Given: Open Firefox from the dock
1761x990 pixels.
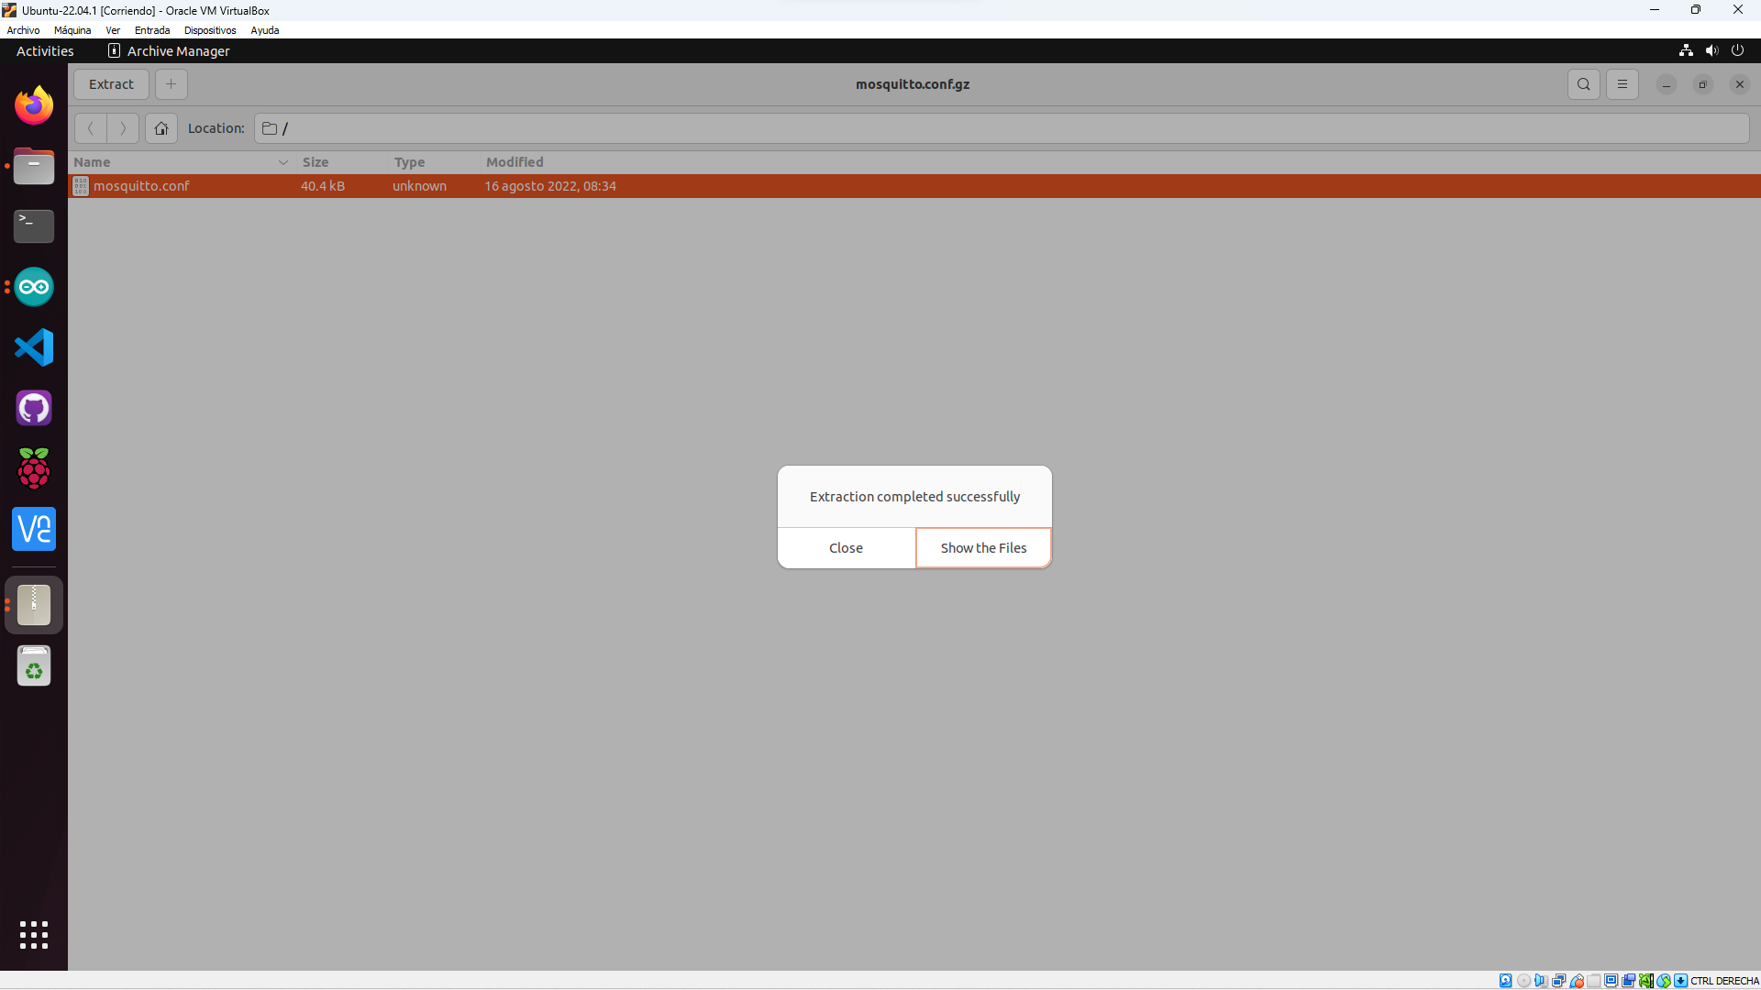Looking at the screenshot, I should coord(34,105).
